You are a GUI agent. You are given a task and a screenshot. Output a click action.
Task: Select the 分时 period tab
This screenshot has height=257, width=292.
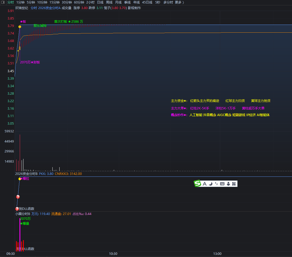[x=11, y=2]
